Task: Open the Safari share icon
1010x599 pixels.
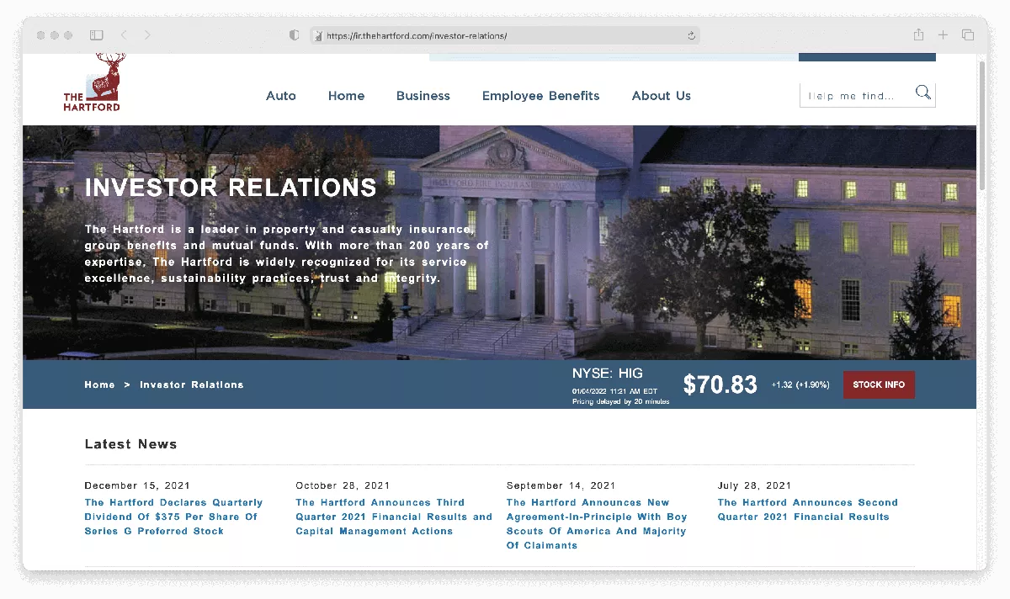Action: click(x=918, y=35)
